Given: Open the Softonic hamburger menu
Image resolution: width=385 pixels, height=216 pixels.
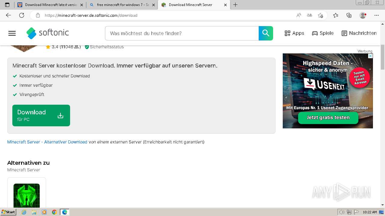Looking at the screenshot, I should click(12, 33).
